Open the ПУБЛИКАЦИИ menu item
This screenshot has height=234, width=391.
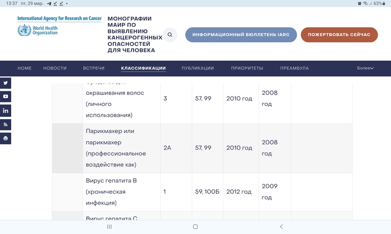(198, 68)
